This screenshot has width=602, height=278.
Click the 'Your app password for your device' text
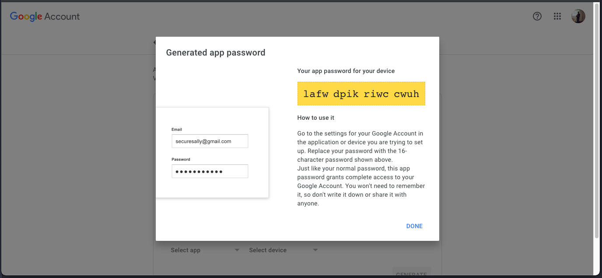(346, 71)
